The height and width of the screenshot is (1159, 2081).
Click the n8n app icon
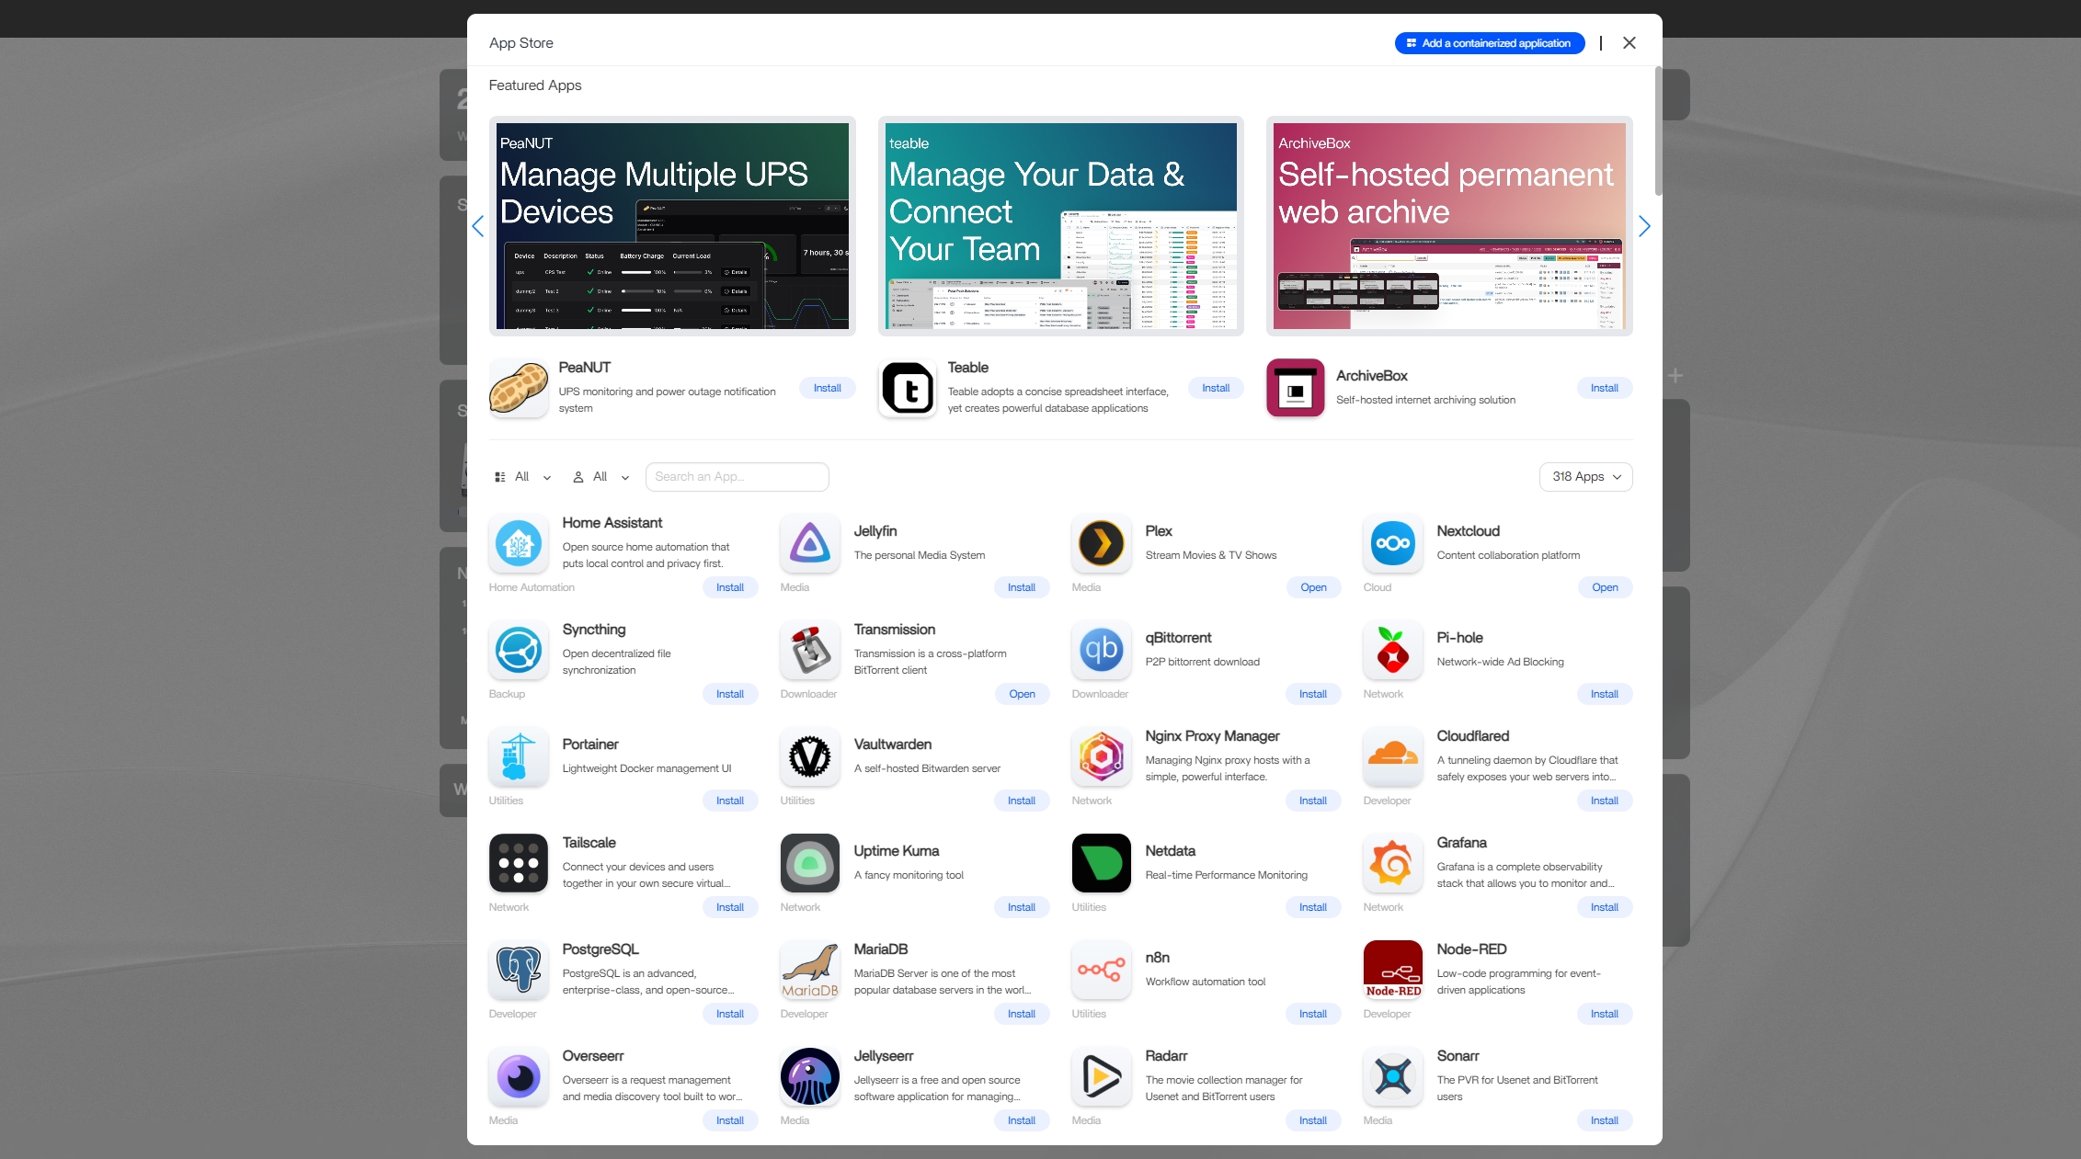[x=1102, y=970]
